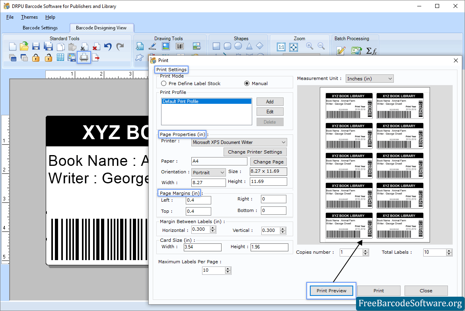Viewport: 465px width, 311px height.
Task: Zoom in with the magnifier plus
Action: click(x=310, y=46)
